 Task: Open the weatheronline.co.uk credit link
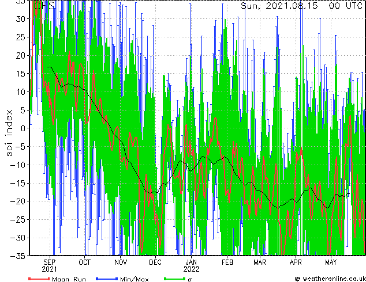click(330, 279)
